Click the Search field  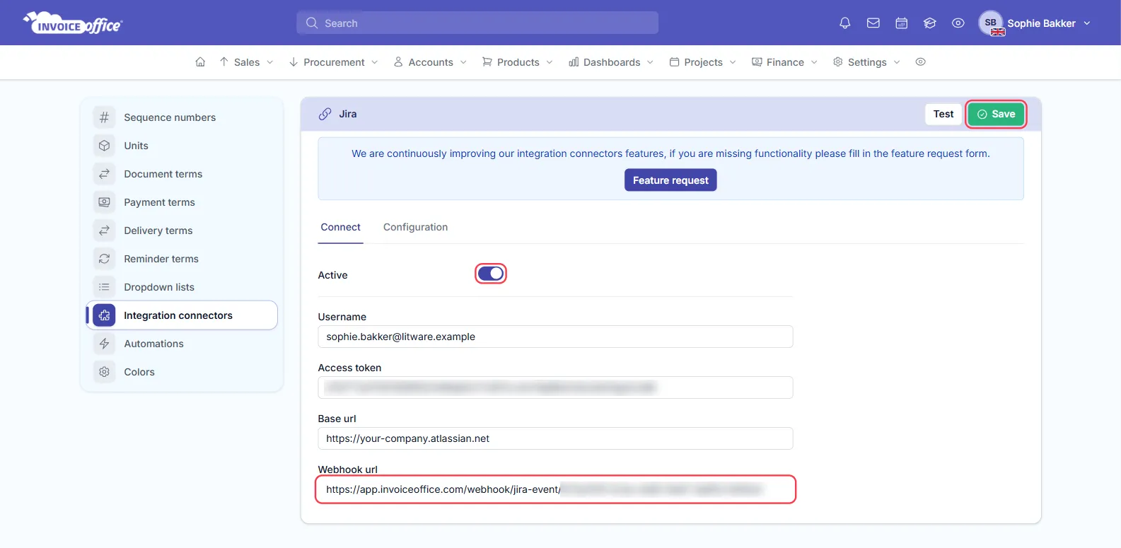point(477,23)
